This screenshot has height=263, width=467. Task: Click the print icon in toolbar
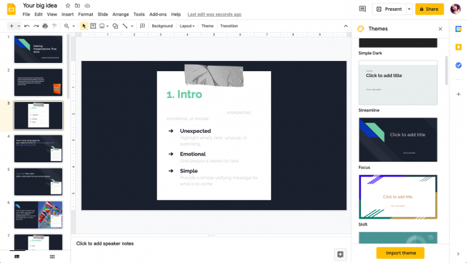point(45,26)
